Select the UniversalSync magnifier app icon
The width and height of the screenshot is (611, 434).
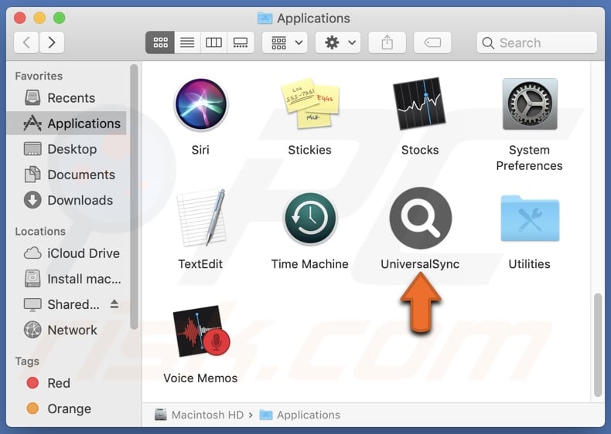421,218
